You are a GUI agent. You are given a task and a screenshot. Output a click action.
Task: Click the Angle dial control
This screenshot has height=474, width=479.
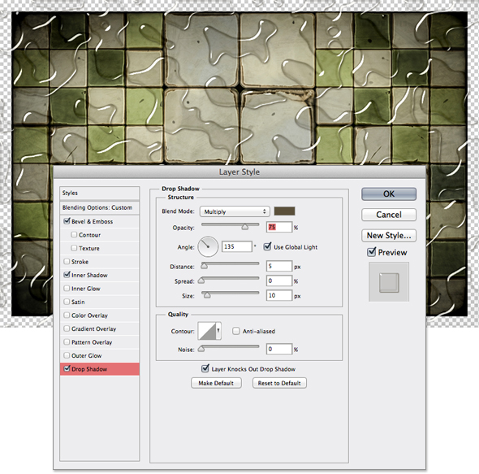coord(208,246)
